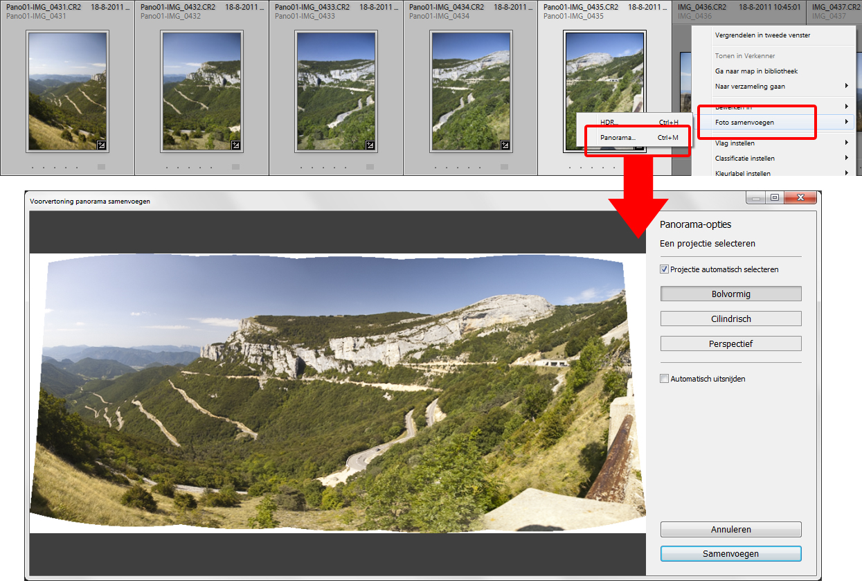Click the develop adjustments badge on IMG_0434
Image resolution: width=862 pixels, height=581 pixels.
click(505, 145)
